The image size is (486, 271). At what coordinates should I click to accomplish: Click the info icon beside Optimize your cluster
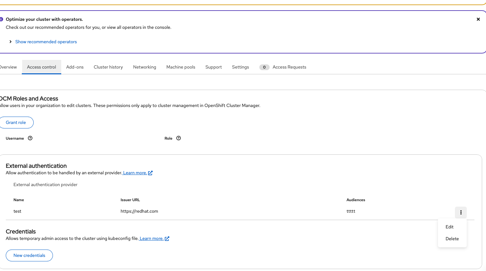(x=1, y=19)
